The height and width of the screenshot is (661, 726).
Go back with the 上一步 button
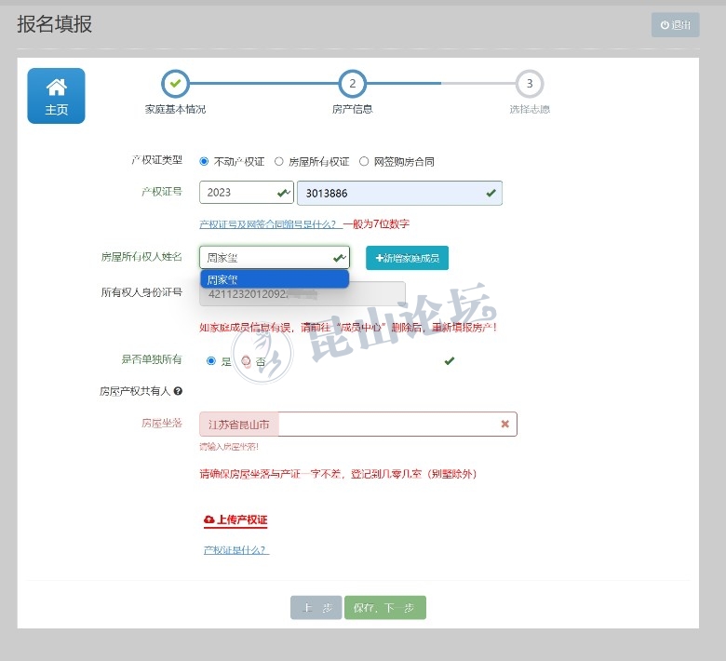click(316, 608)
